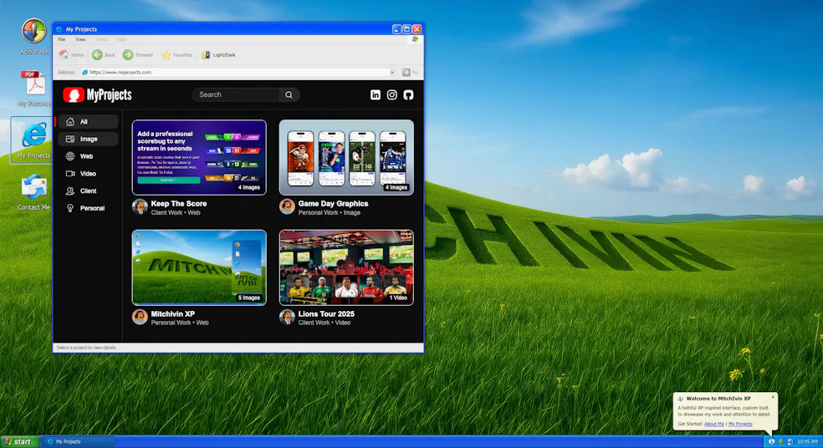Toggle the Light/Dark theme button
The image size is (823, 448).
pos(219,54)
